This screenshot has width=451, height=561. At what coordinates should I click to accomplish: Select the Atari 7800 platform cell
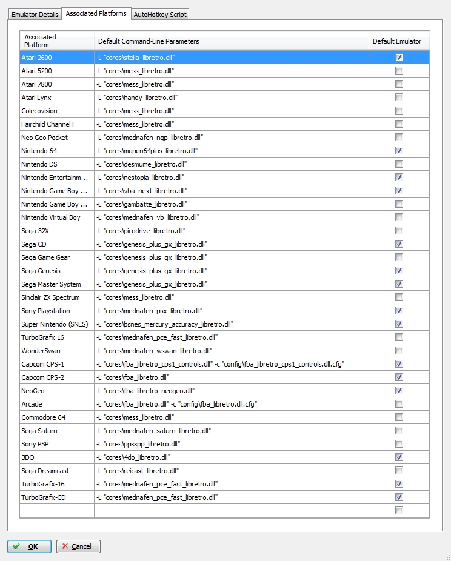[57, 84]
